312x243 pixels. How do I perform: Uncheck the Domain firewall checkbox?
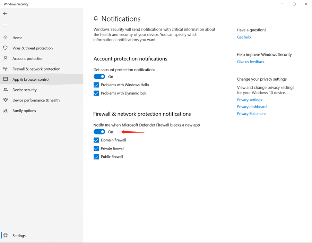coord(96,140)
